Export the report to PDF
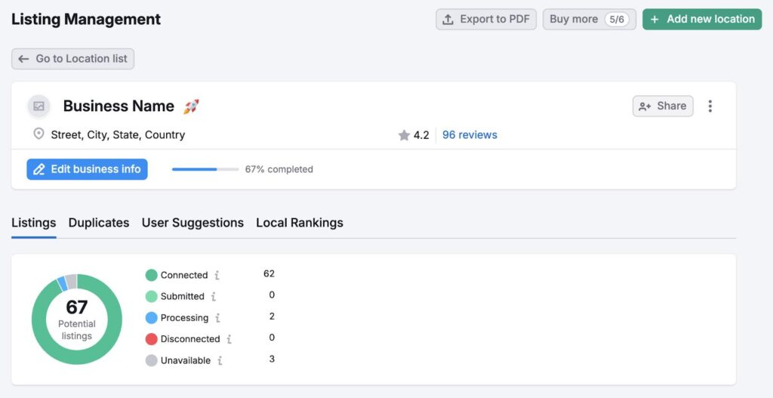 pos(486,19)
